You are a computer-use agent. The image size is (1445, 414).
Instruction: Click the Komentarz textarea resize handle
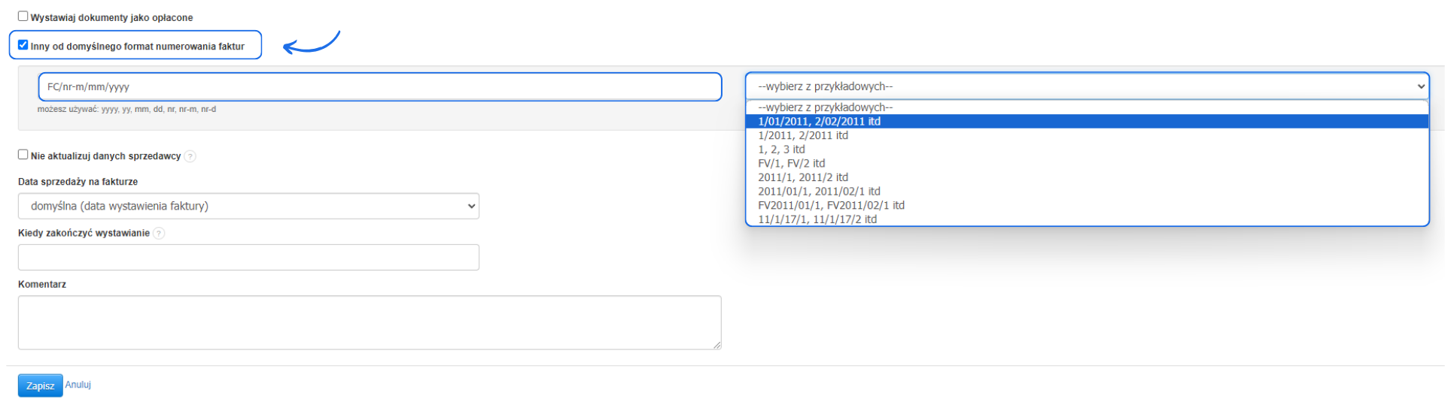pos(717,346)
